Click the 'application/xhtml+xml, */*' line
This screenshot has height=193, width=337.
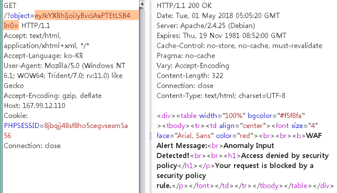[46, 45]
